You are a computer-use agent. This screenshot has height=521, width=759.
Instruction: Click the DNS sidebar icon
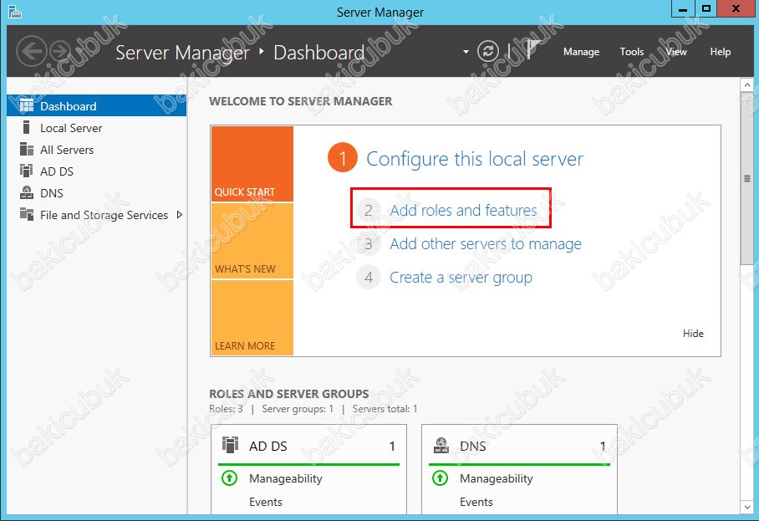point(27,192)
